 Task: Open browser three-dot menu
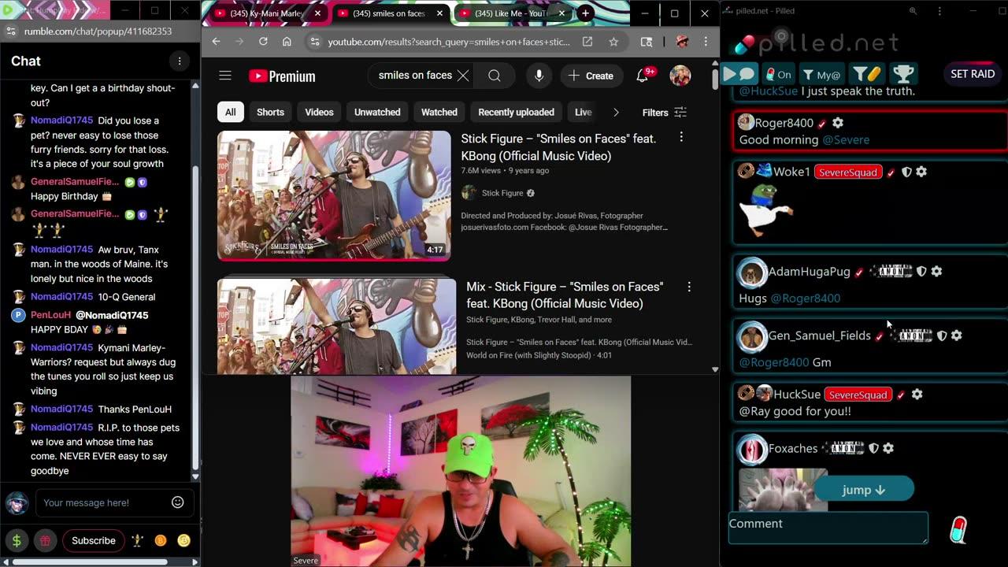(706, 42)
